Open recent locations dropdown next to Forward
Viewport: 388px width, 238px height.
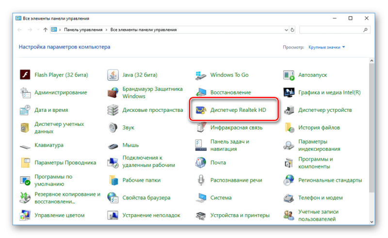pyautogui.click(x=38, y=30)
